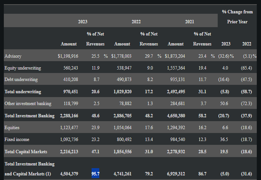Select Other investment banking row label

(x=28, y=104)
